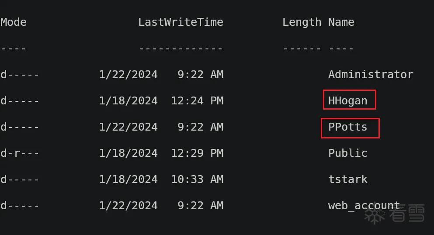Click the HHogan directory name

(x=347, y=101)
